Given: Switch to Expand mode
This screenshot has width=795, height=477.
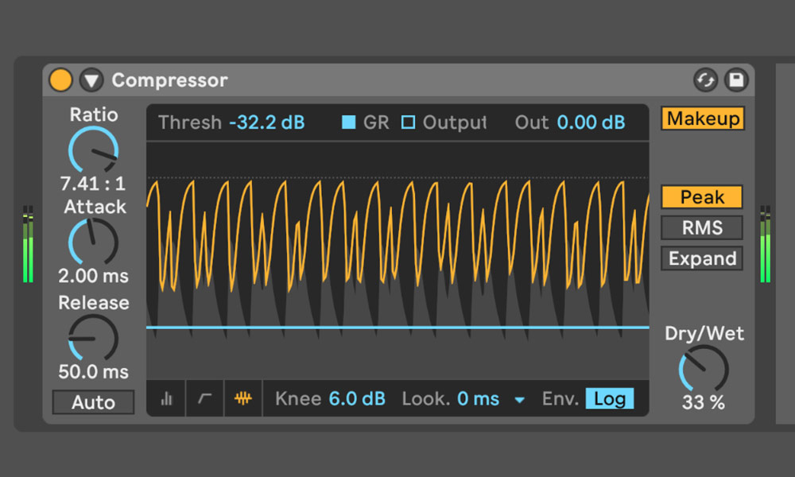Looking at the screenshot, I should [x=702, y=259].
